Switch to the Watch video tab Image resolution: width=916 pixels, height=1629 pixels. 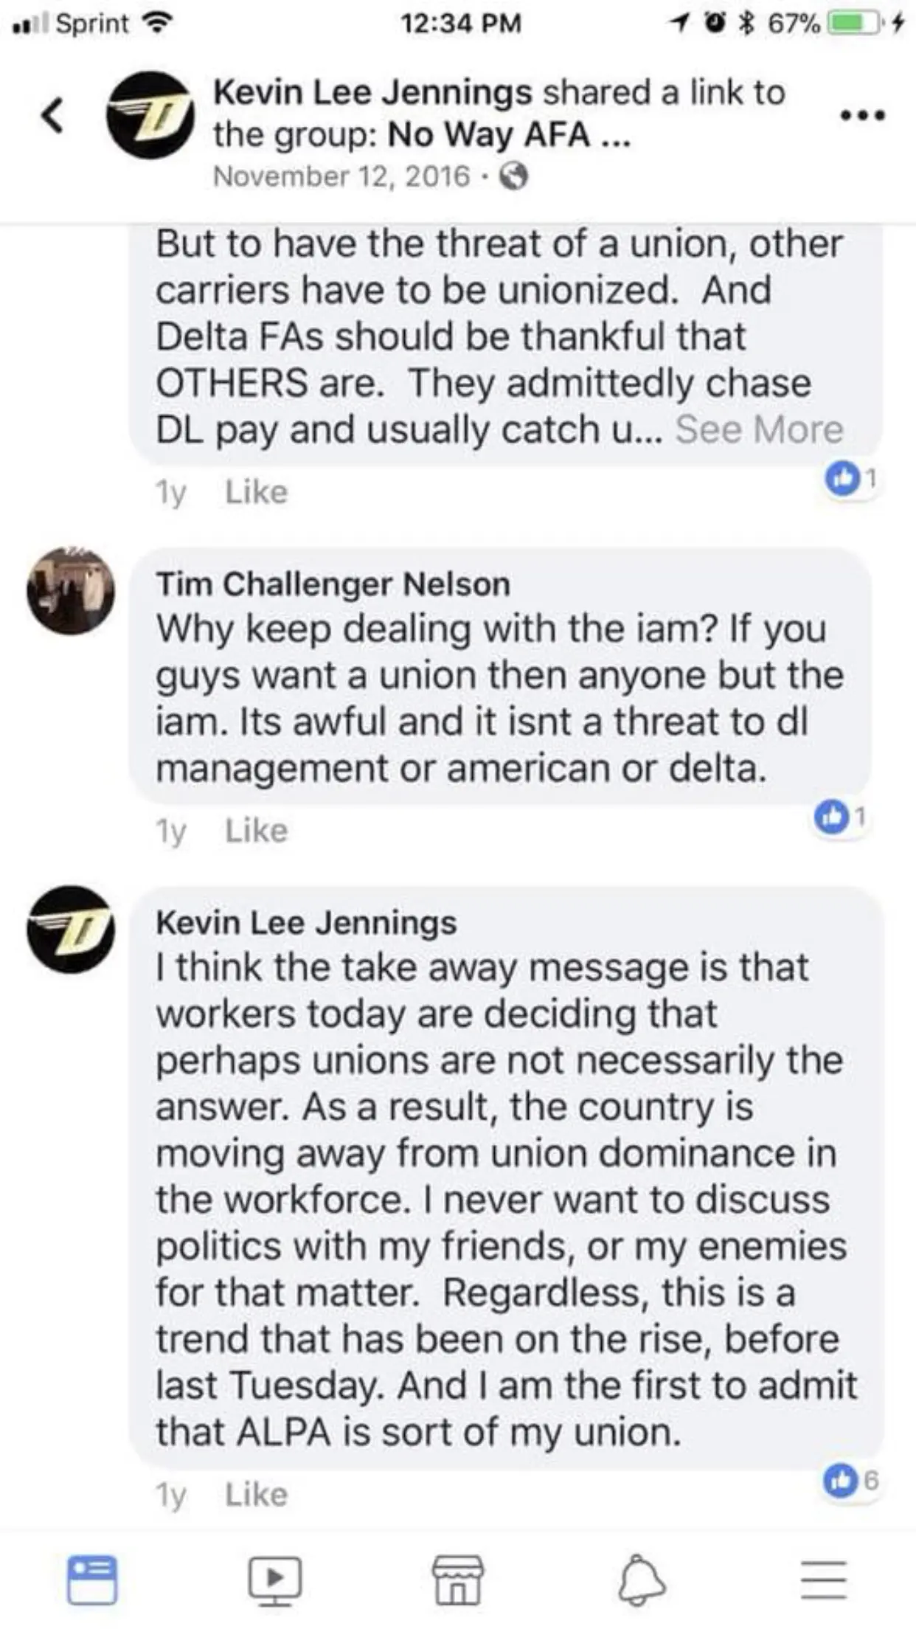[274, 1580]
